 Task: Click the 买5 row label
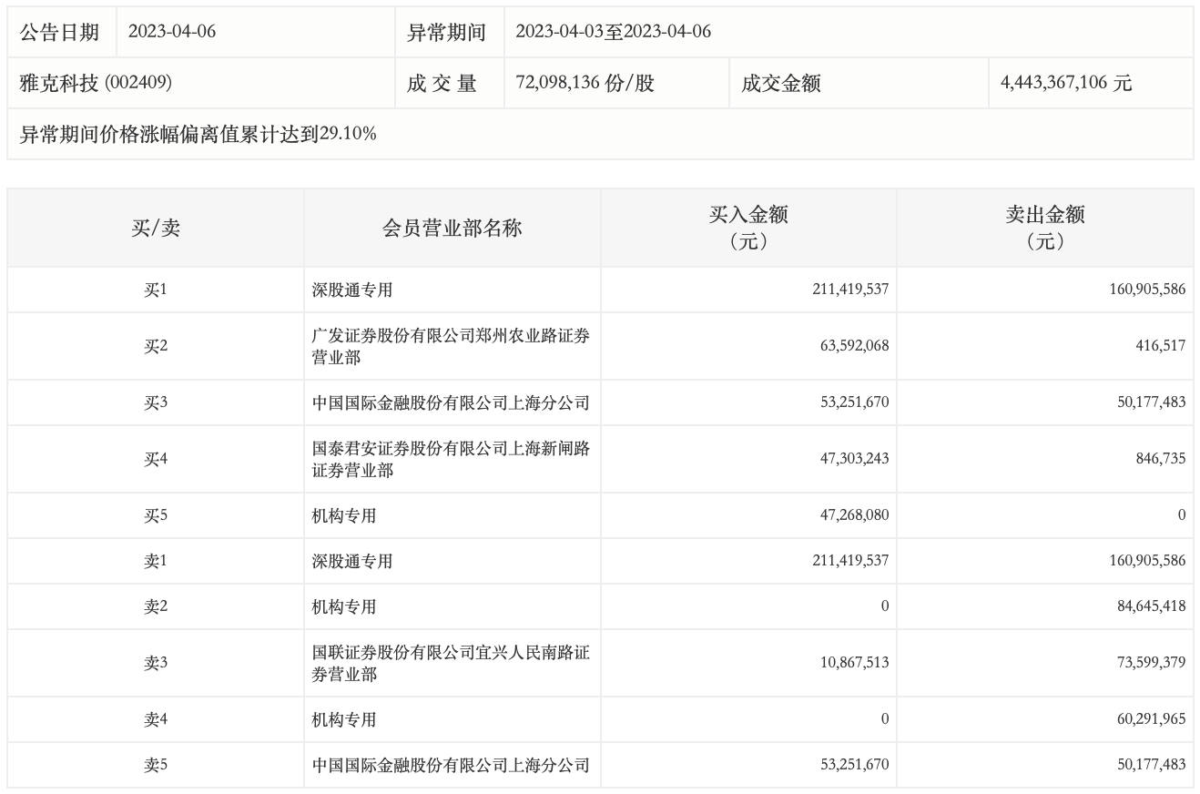pos(156,515)
